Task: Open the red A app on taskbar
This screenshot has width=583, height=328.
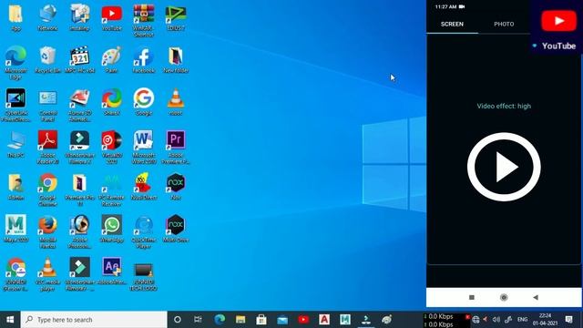Action: (324, 320)
